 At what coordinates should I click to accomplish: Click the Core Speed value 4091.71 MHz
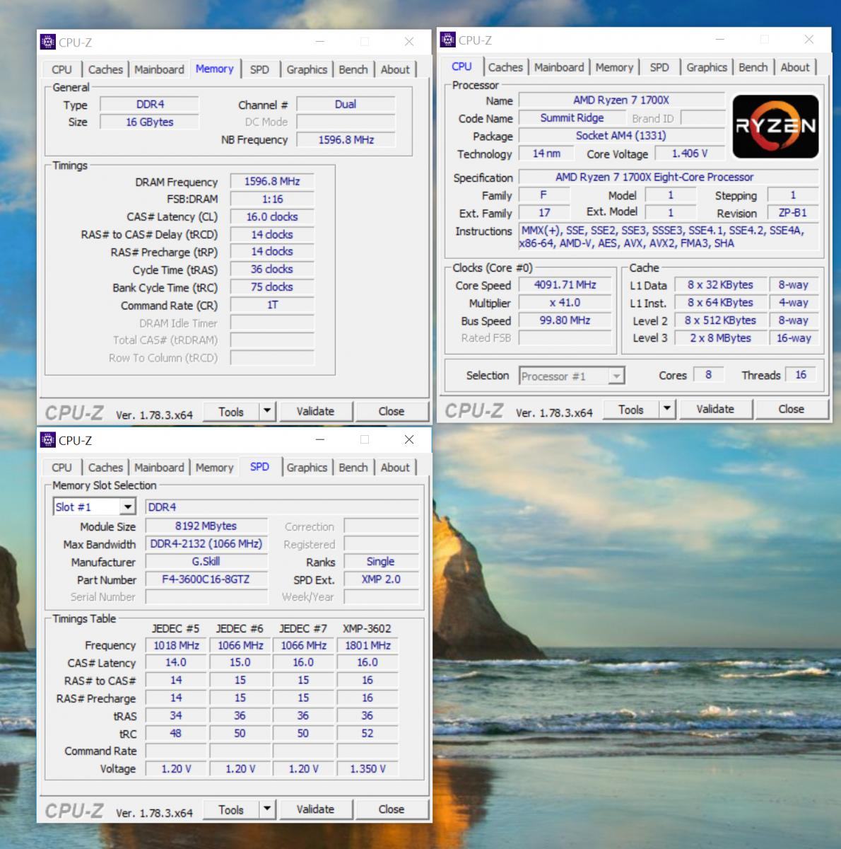tap(565, 285)
